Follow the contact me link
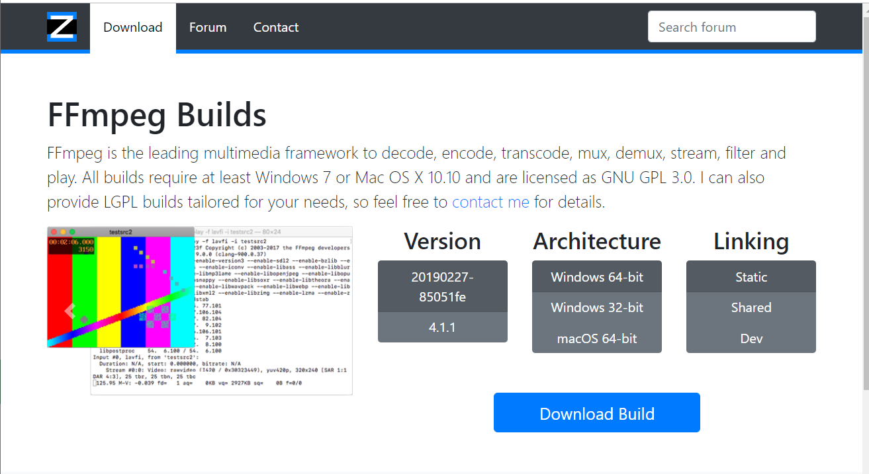The image size is (869, 474). [490, 202]
